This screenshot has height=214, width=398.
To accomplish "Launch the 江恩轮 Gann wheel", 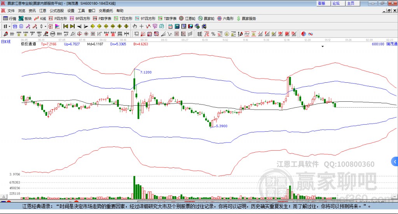I will point(187,19).
